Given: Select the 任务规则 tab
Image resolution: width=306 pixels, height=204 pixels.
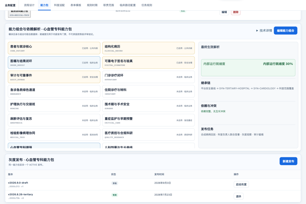Looking at the screenshot, I should (x=147, y=5).
